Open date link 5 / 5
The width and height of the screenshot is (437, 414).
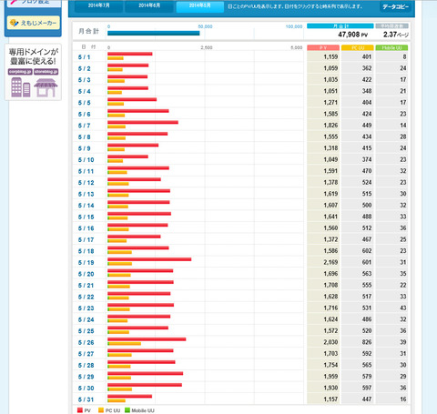tap(84, 103)
